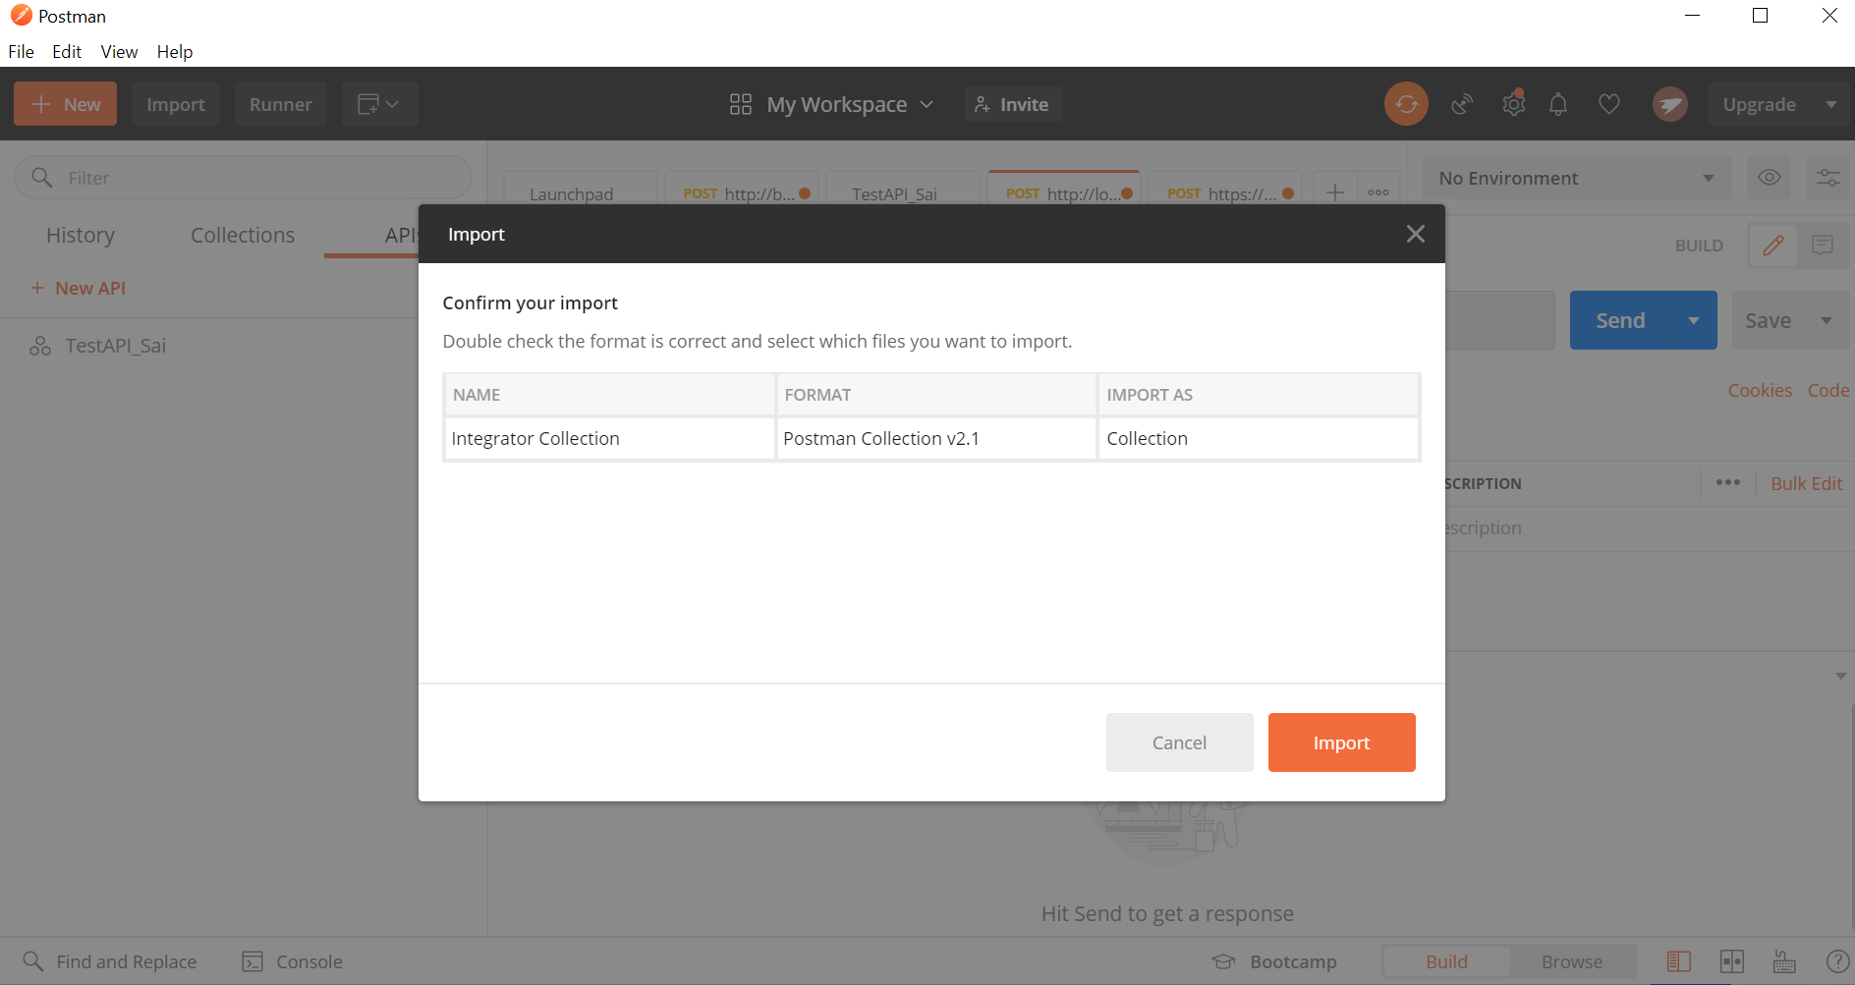1855x985 pixels.
Task: Open the Edit menu
Action: (67, 51)
